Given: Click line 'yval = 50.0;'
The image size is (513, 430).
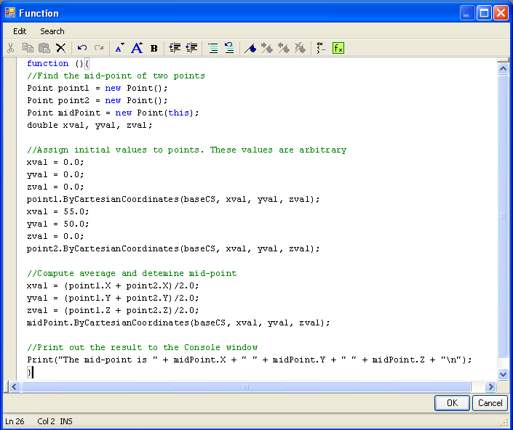Looking at the screenshot, I should point(58,224).
